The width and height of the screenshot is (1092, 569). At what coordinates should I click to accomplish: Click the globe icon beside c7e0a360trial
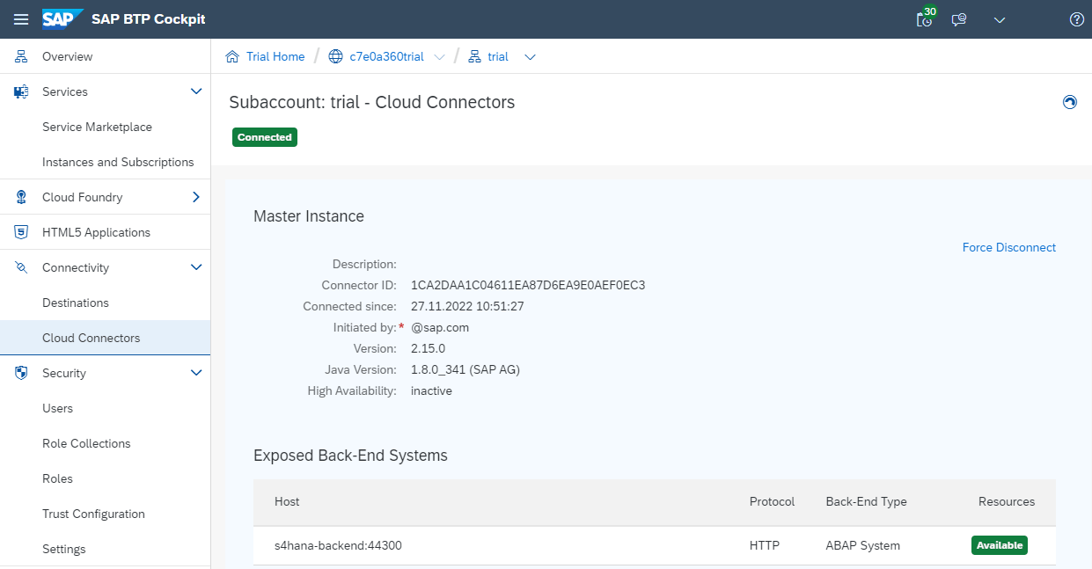pos(335,56)
